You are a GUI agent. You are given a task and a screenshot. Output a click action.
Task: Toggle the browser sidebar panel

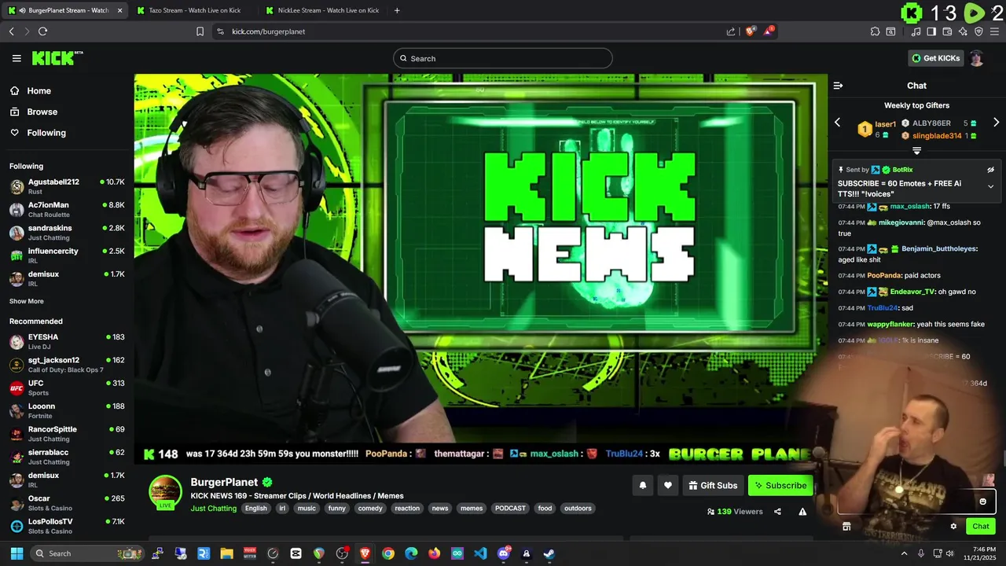pos(931,31)
